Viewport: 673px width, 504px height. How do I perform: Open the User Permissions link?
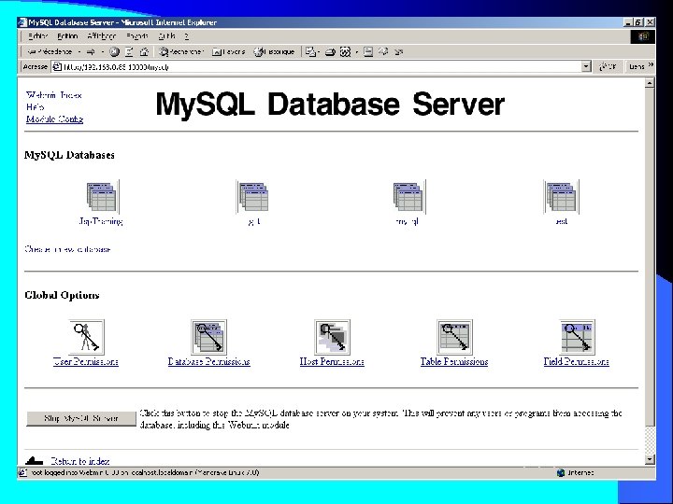pos(86,361)
